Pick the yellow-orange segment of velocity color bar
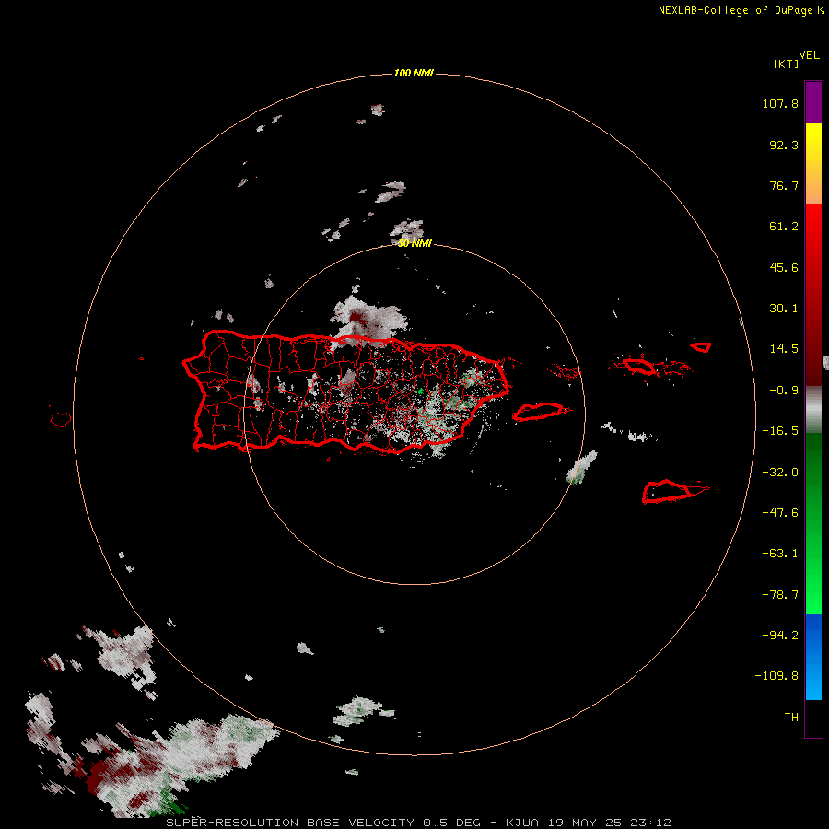829x829 pixels. (813, 164)
